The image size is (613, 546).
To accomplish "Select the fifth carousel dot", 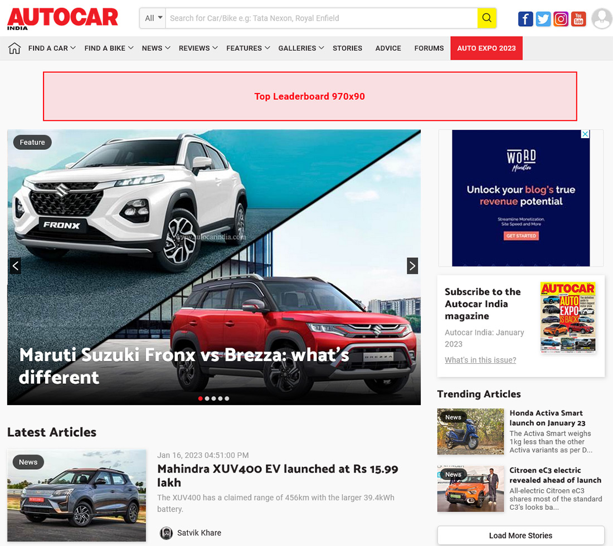I will click(x=227, y=399).
